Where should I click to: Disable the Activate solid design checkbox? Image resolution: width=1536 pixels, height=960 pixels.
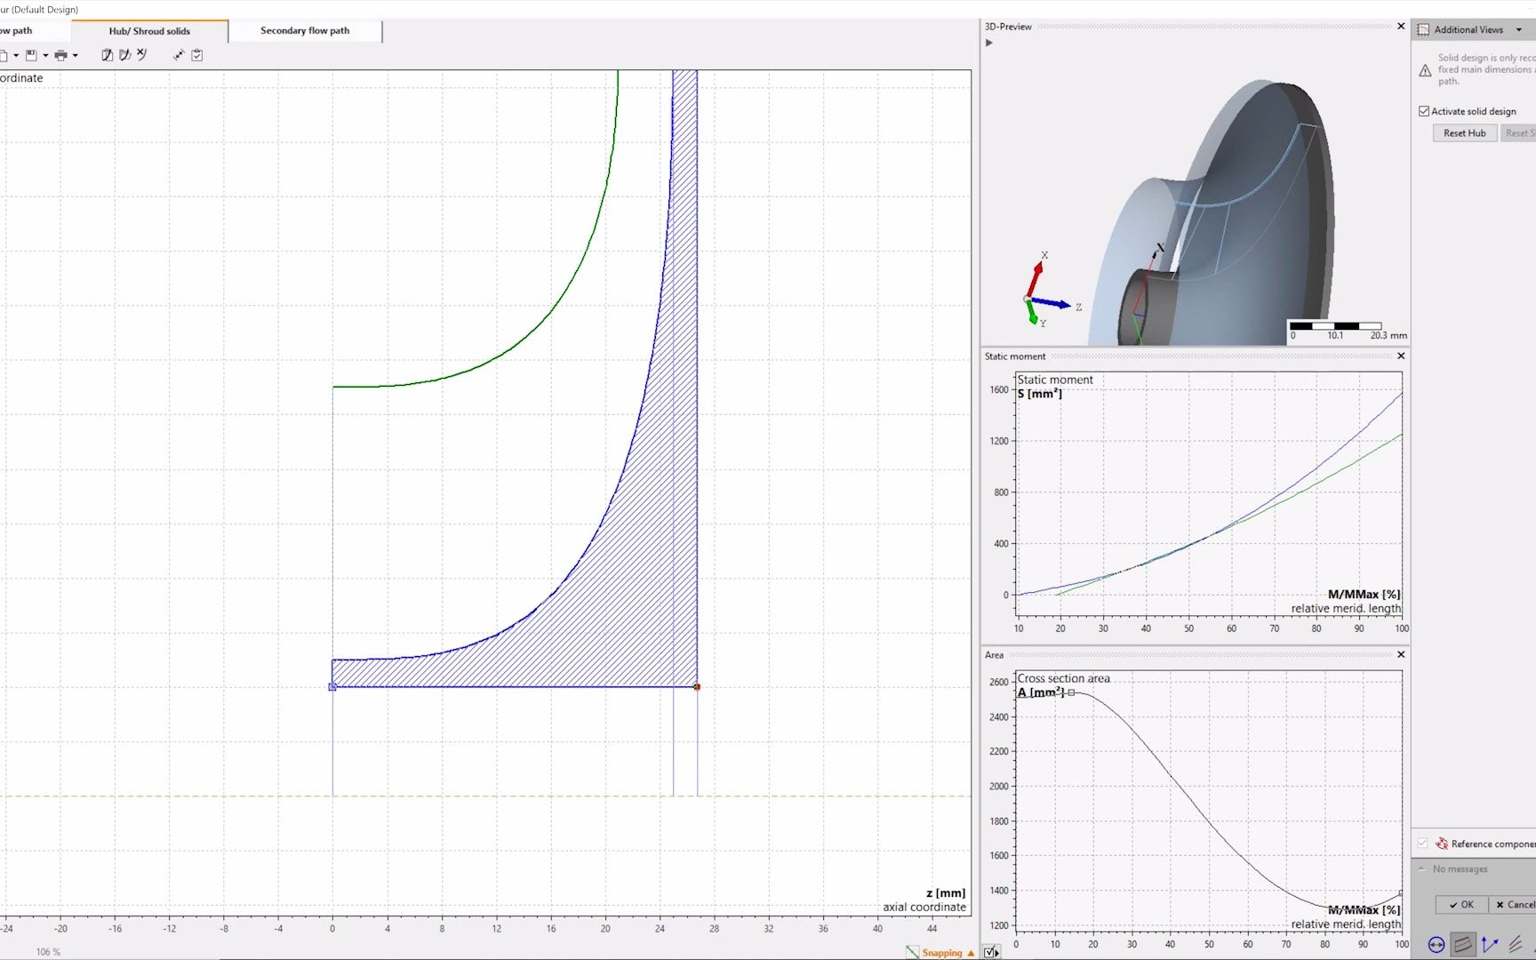point(1426,111)
